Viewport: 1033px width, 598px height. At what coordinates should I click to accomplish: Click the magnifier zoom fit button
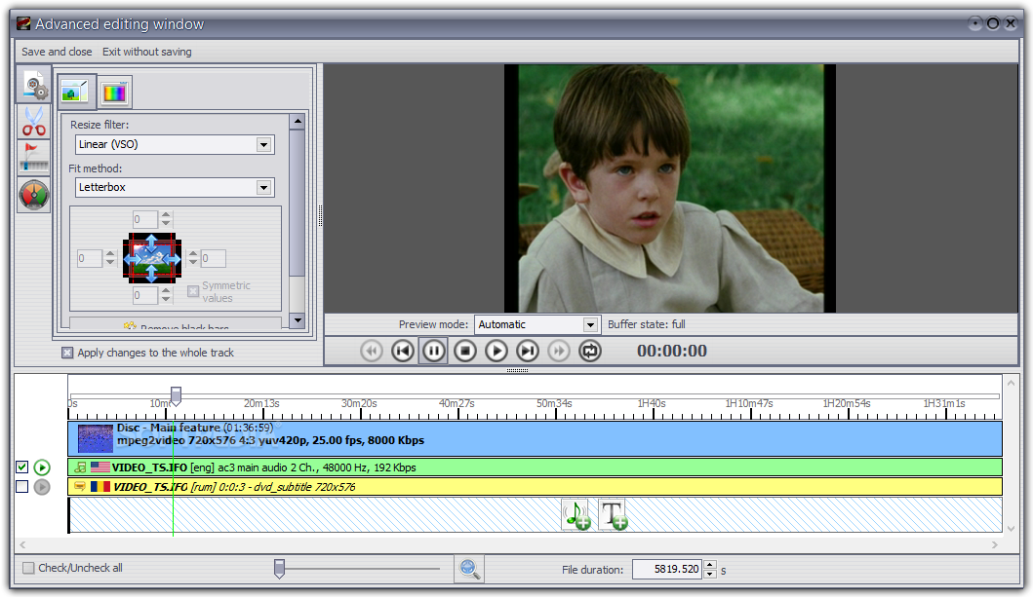pyautogui.click(x=469, y=569)
